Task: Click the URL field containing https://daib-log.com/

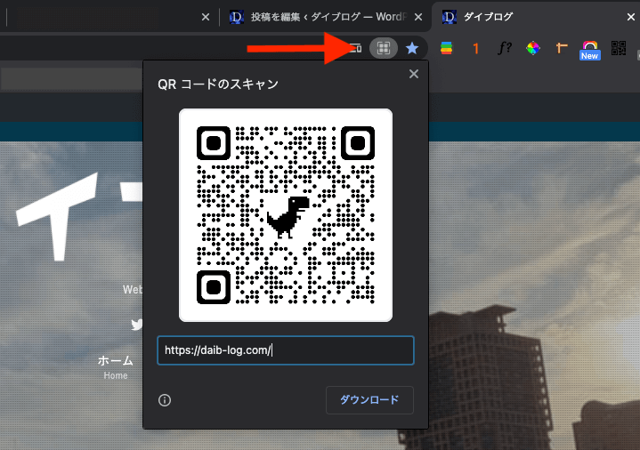Action: point(286,350)
